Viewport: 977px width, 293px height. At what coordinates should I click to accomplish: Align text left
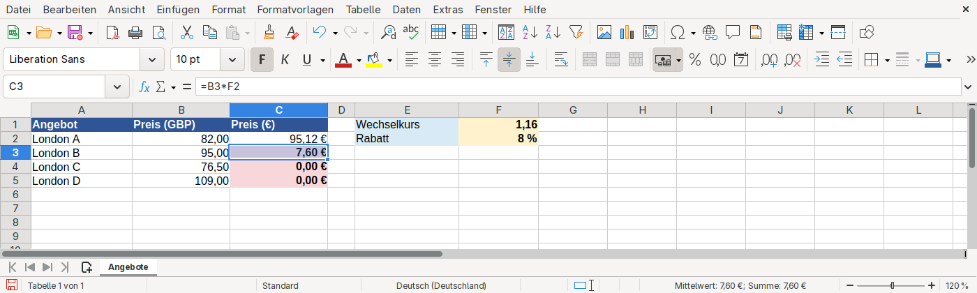[412, 60]
